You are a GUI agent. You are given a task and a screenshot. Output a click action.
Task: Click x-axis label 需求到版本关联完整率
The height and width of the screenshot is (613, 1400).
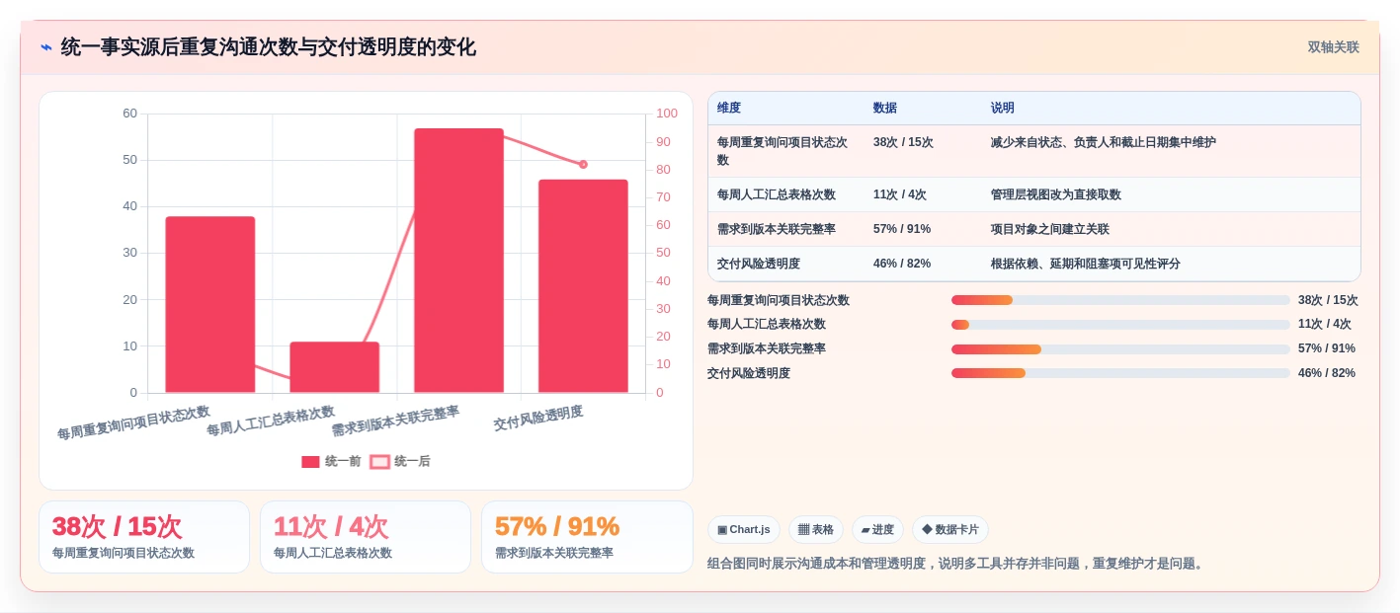(x=395, y=421)
